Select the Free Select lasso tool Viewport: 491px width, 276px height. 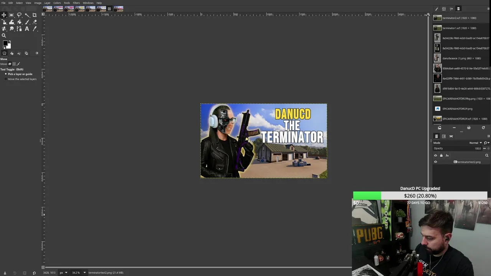tap(19, 15)
